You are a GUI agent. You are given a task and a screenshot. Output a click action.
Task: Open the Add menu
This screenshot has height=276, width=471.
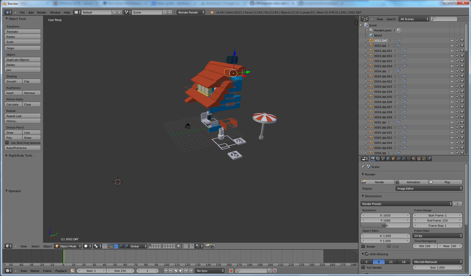(x=31, y=12)
